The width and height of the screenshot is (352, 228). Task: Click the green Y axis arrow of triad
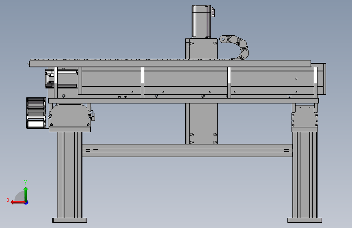click(x=26, y=194)
